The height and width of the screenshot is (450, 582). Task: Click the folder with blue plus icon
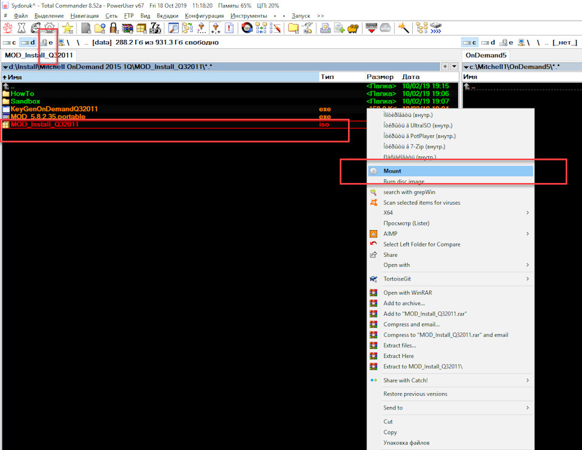100,28
